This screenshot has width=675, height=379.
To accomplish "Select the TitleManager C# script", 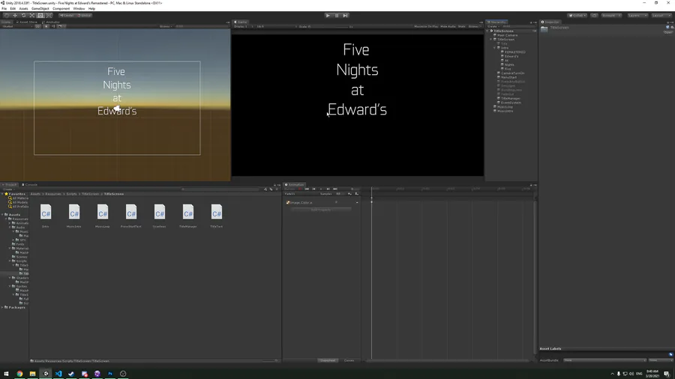I will tap(188, 216).
